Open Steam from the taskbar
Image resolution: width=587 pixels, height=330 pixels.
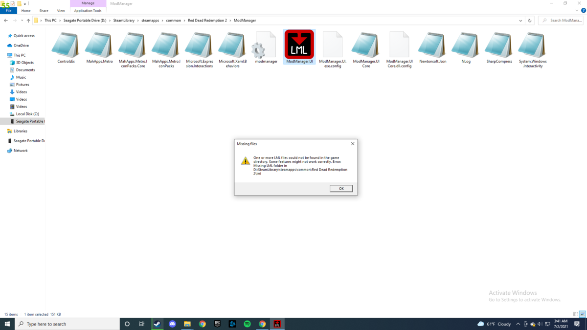pos(157,324)
